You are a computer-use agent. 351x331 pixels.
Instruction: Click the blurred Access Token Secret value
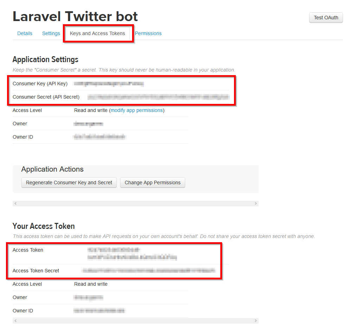pyautogui.click(x=149, y=271)
